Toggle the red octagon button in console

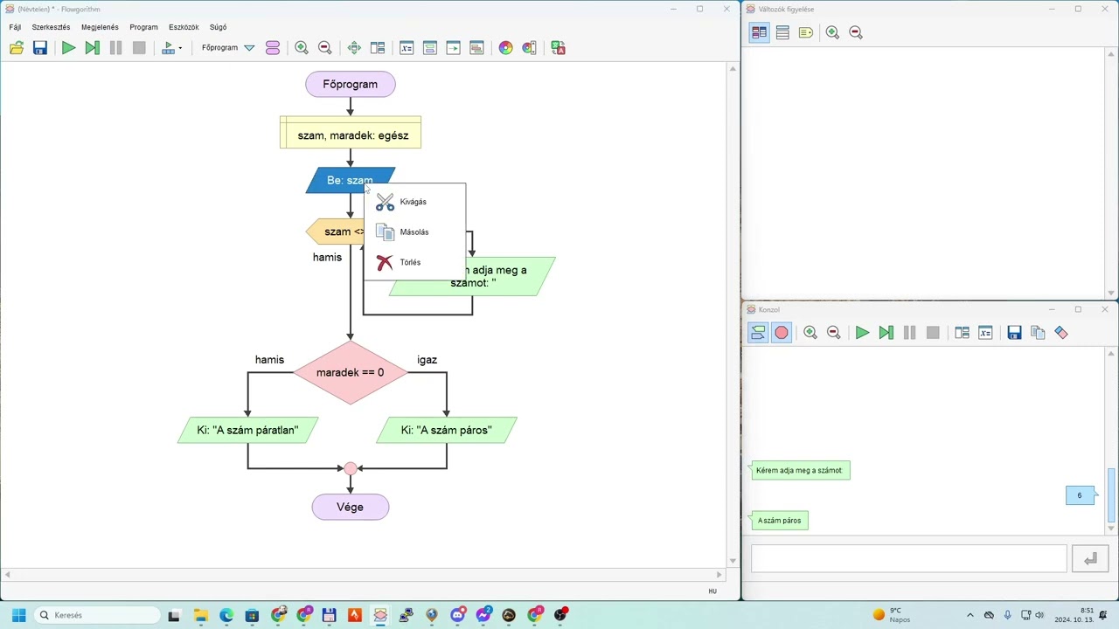(x=782, y=333)
